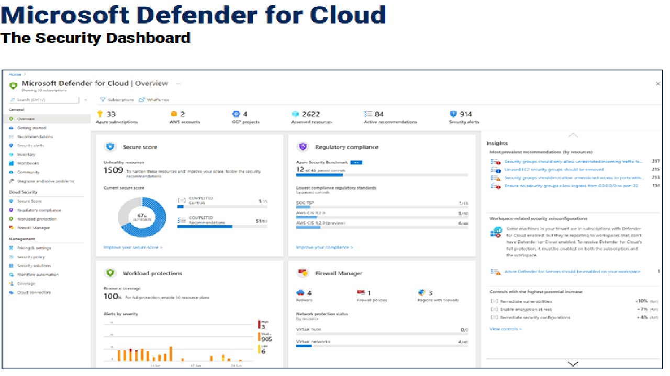The image size is (670, 376).
Task: Click the secure score 67% donut chart
Action: point(142,218)
